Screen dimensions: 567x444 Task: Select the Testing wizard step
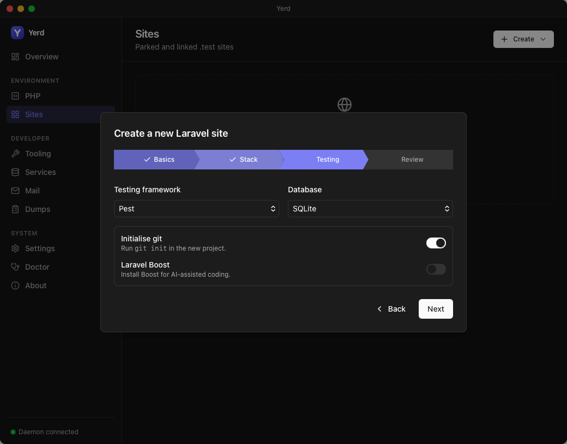pyautogui.click(x=324, y=159)
